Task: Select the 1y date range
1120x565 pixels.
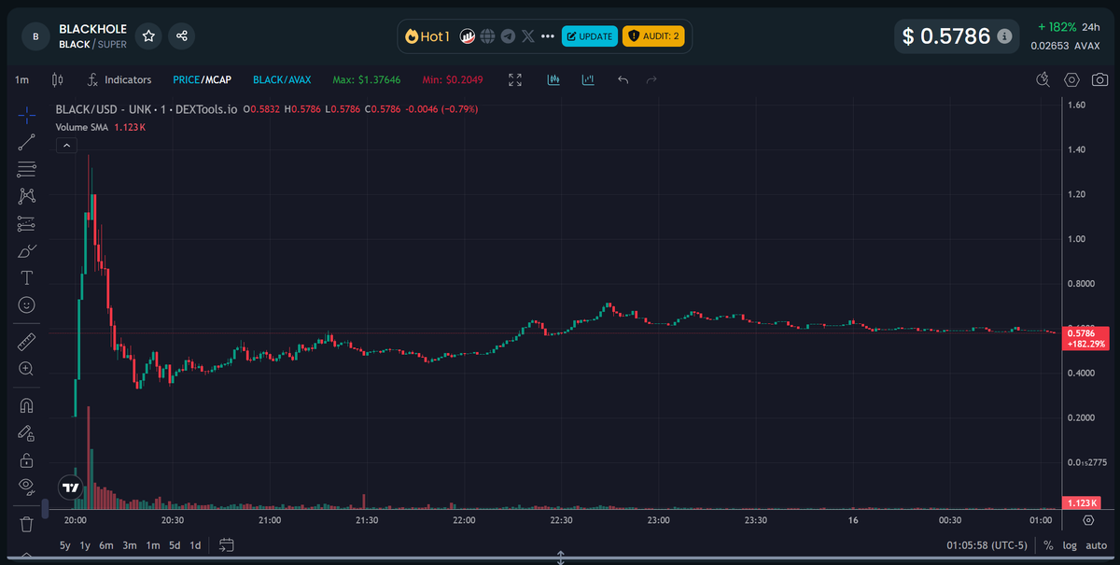Action: pyautogui.click(x=85, y=545)
